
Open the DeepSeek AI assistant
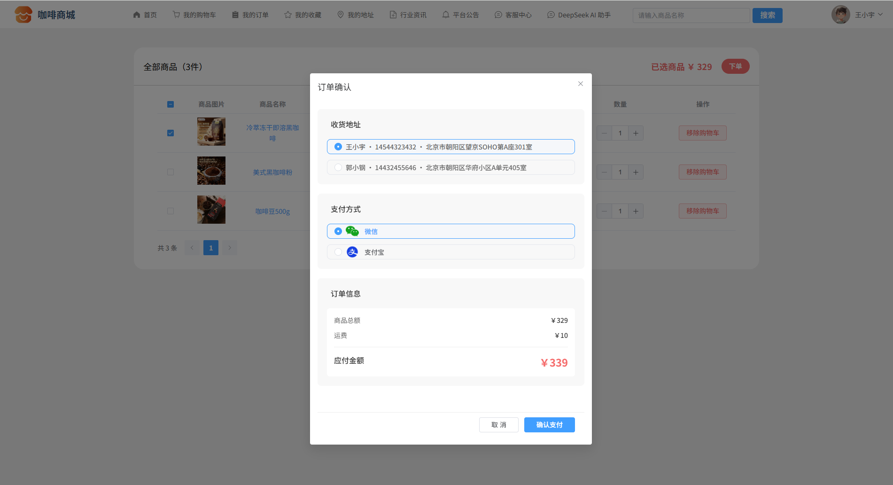(579, 15)
